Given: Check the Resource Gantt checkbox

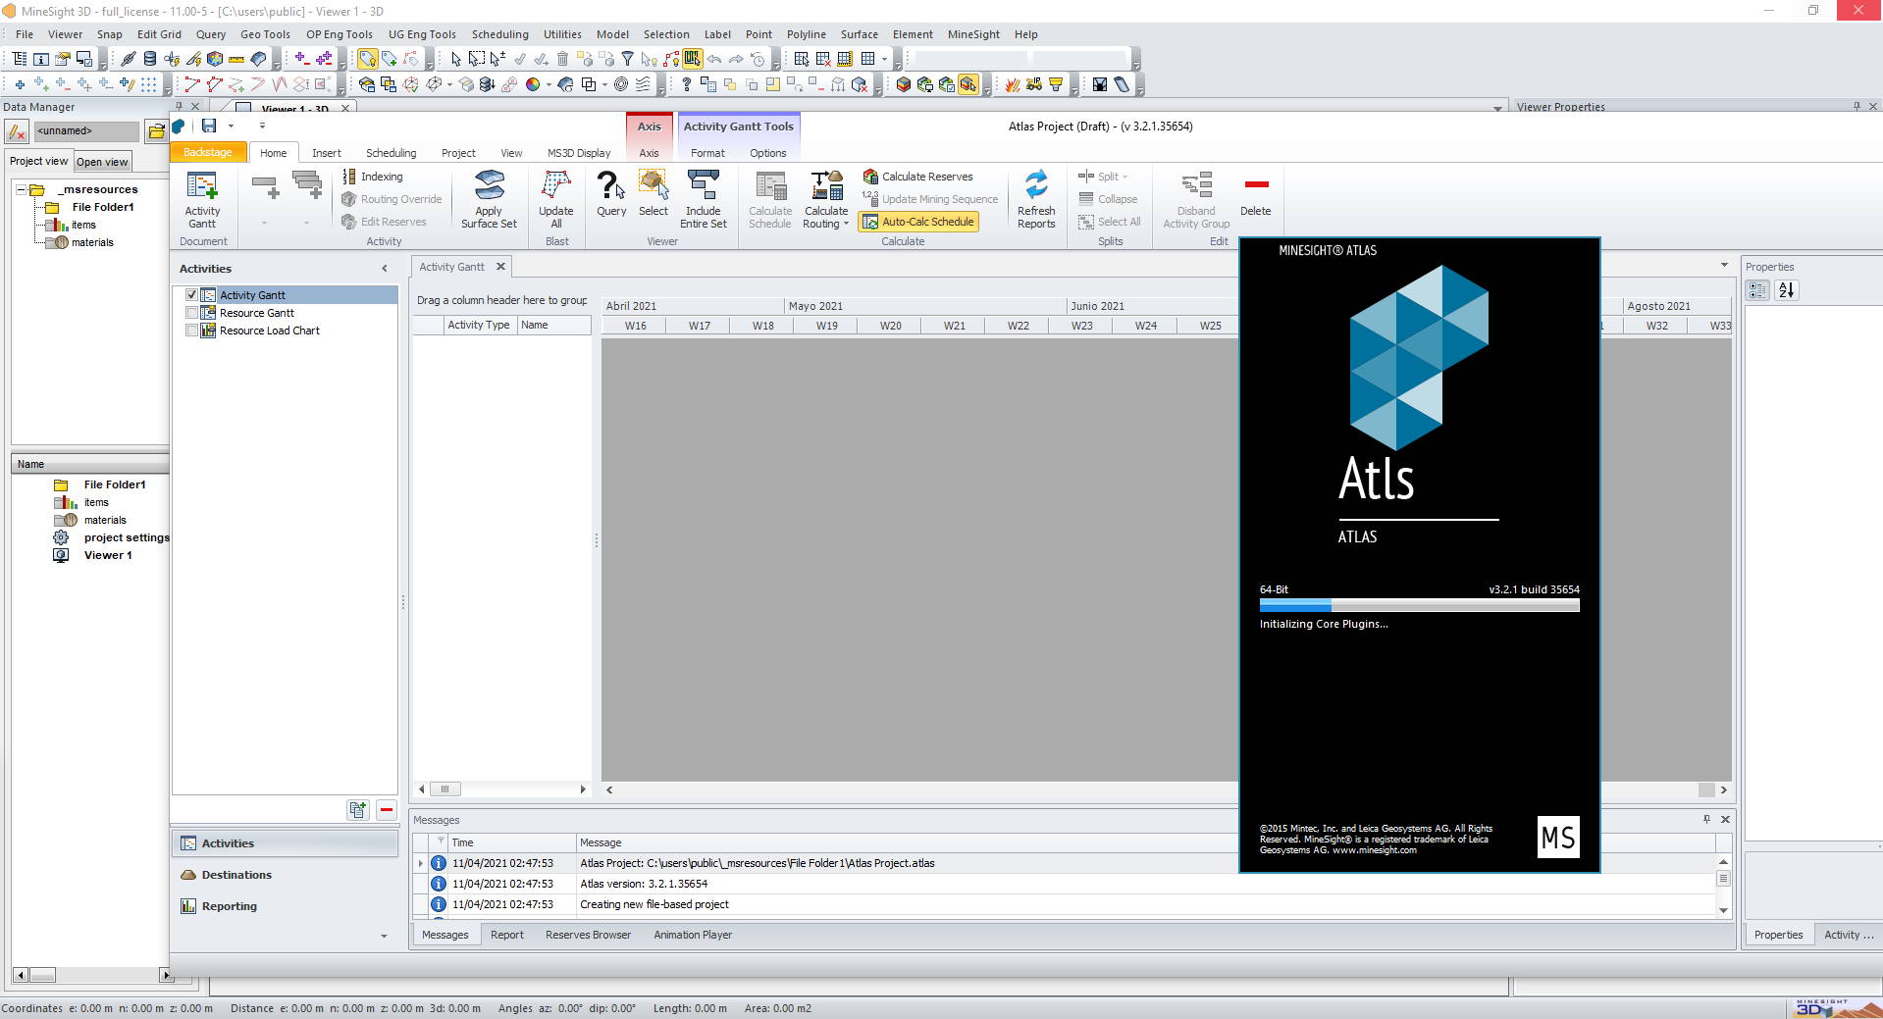Looking at the screenshot, I should pos(191,312).
